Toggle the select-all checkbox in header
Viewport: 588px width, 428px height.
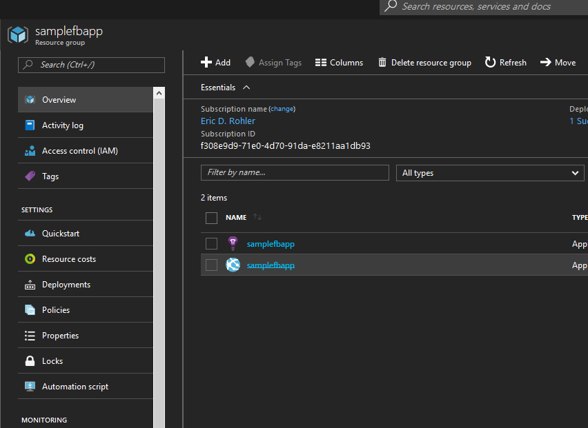point(211,218)
